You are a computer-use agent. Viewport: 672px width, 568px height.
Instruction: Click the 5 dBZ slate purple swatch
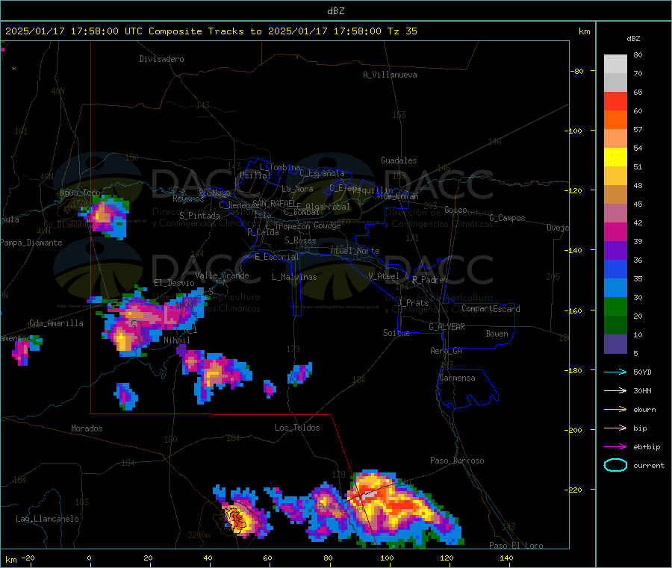(x=615, y=344)
